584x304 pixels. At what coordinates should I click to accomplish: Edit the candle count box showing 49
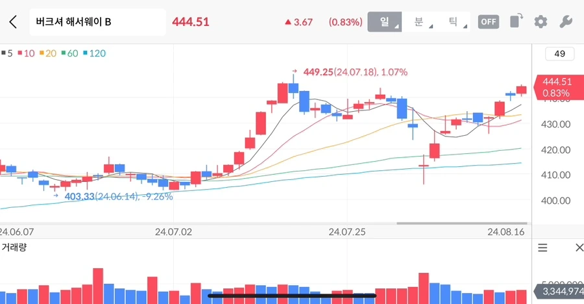coord(559,54)
